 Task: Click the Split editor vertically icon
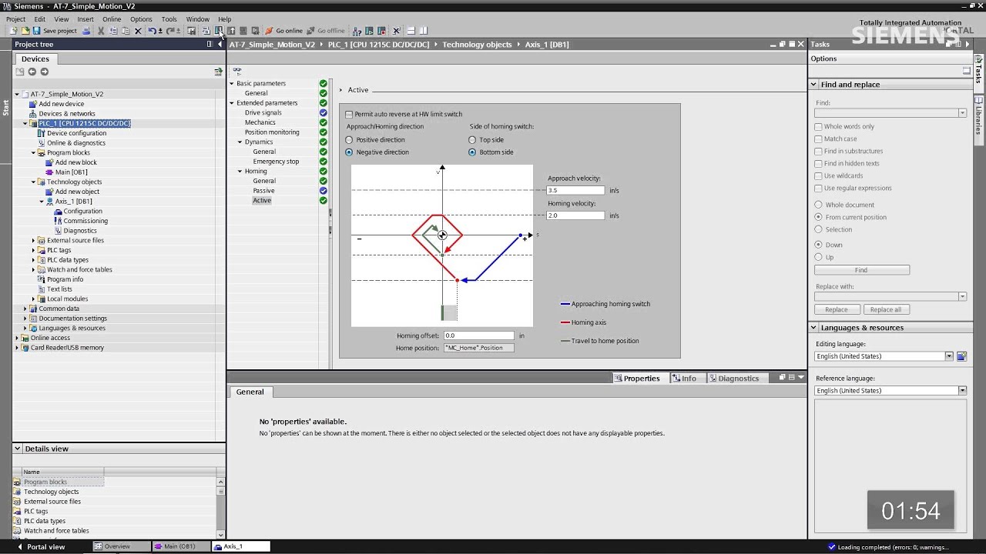[x=423, y=31]
